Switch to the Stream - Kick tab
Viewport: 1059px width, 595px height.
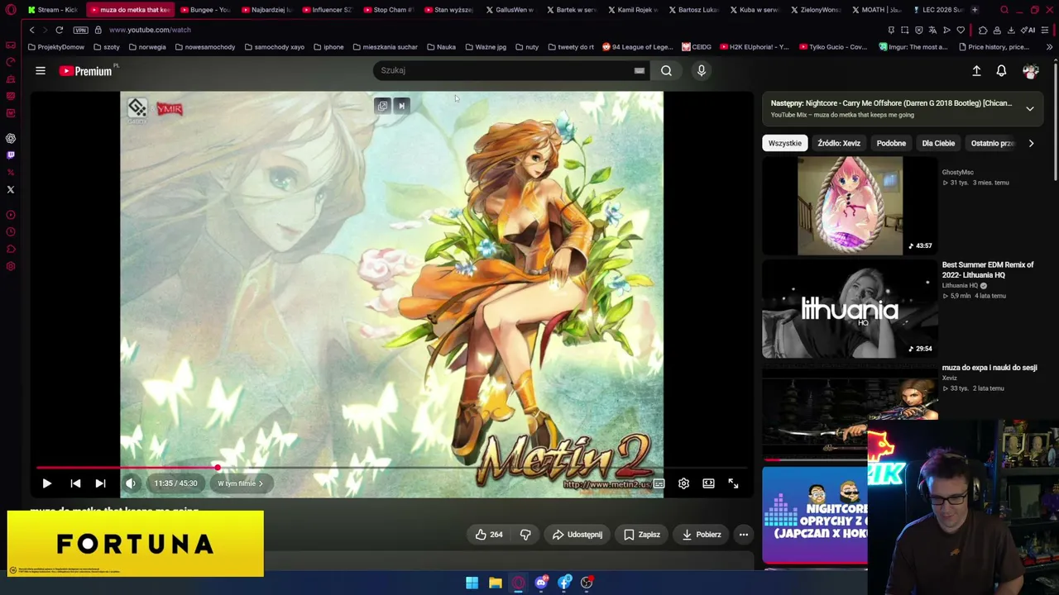[52, 10]
